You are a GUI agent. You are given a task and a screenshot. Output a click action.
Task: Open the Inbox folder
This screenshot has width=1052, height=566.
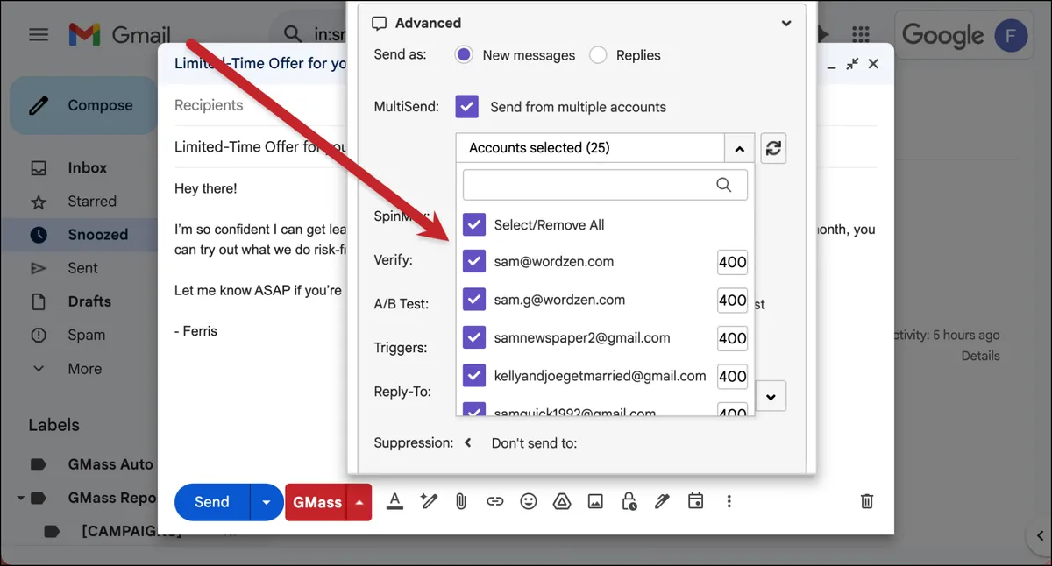click(87, 168)
